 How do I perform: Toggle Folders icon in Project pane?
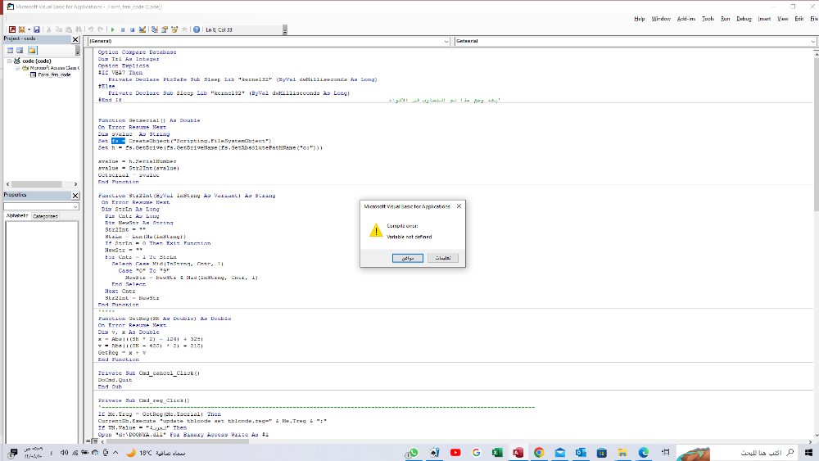point(33,50)
